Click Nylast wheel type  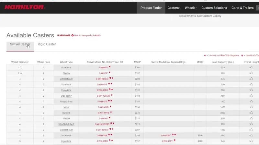coord(66,113)
